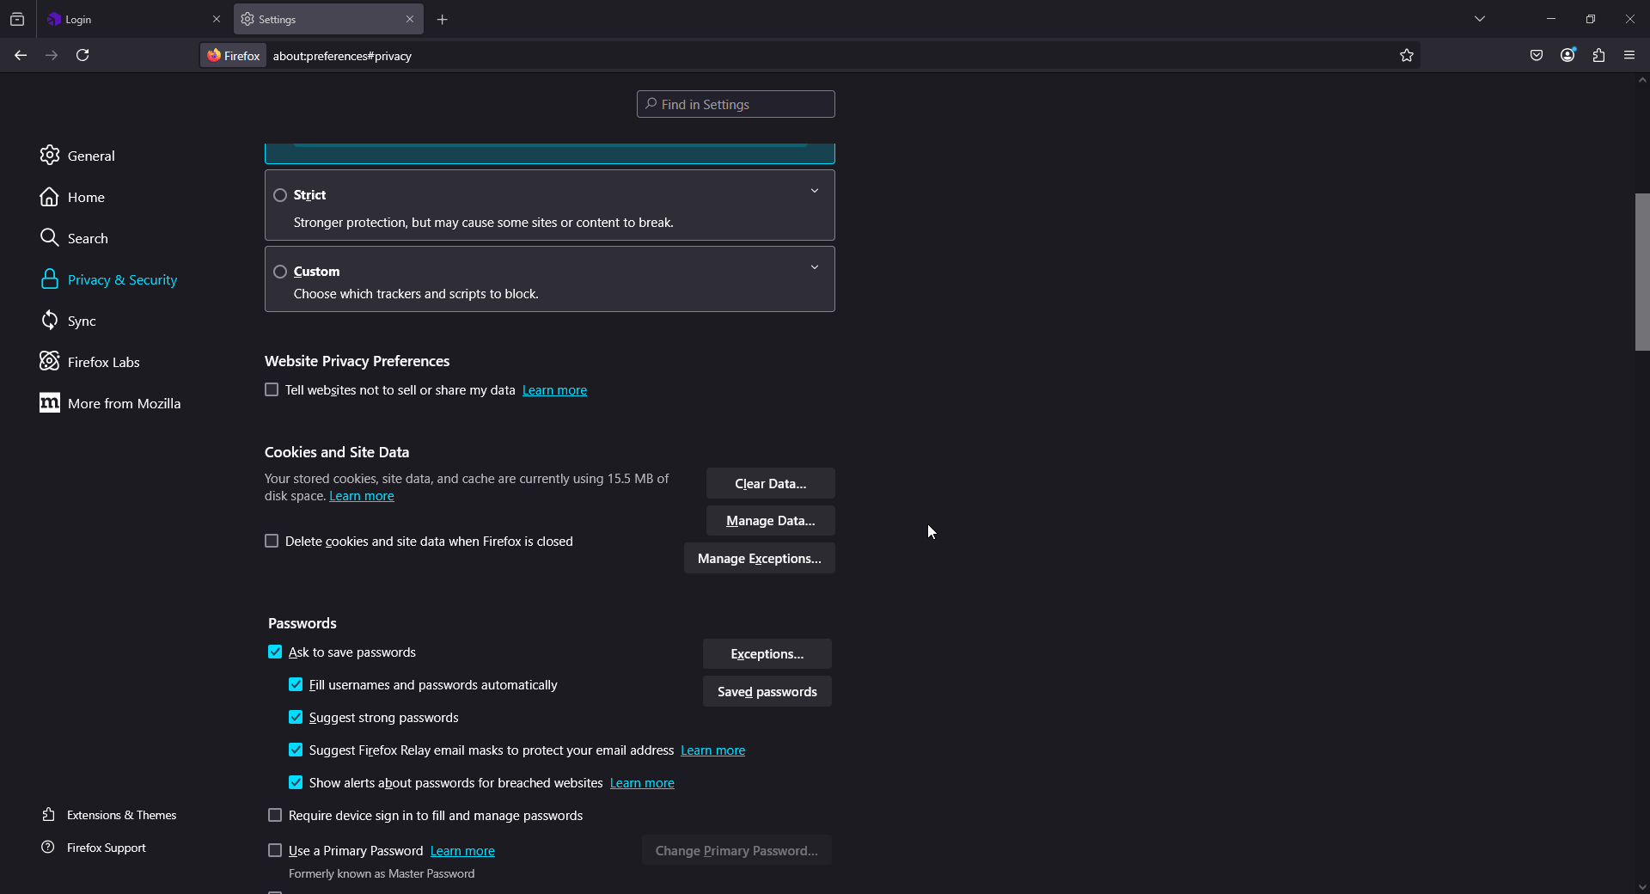Click the vertical scrollbar thumb
This screenshot has width=1650, height=894.
pyautogui.click(x=1641, y=272)
